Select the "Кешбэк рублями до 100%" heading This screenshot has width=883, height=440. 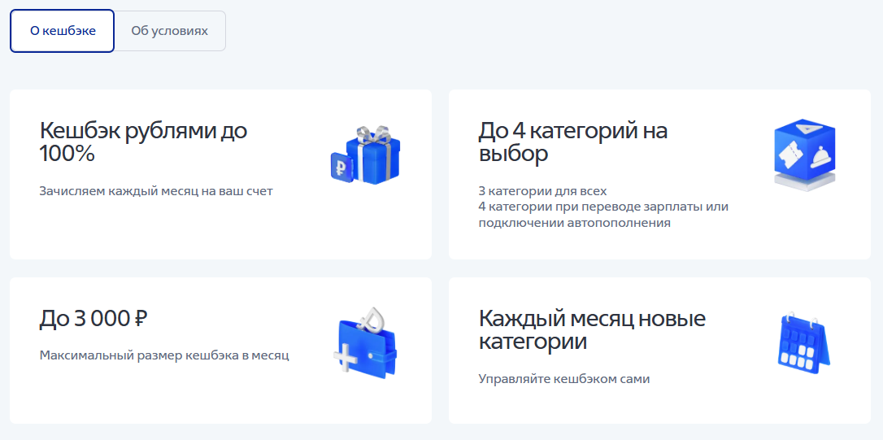[143, 142]
